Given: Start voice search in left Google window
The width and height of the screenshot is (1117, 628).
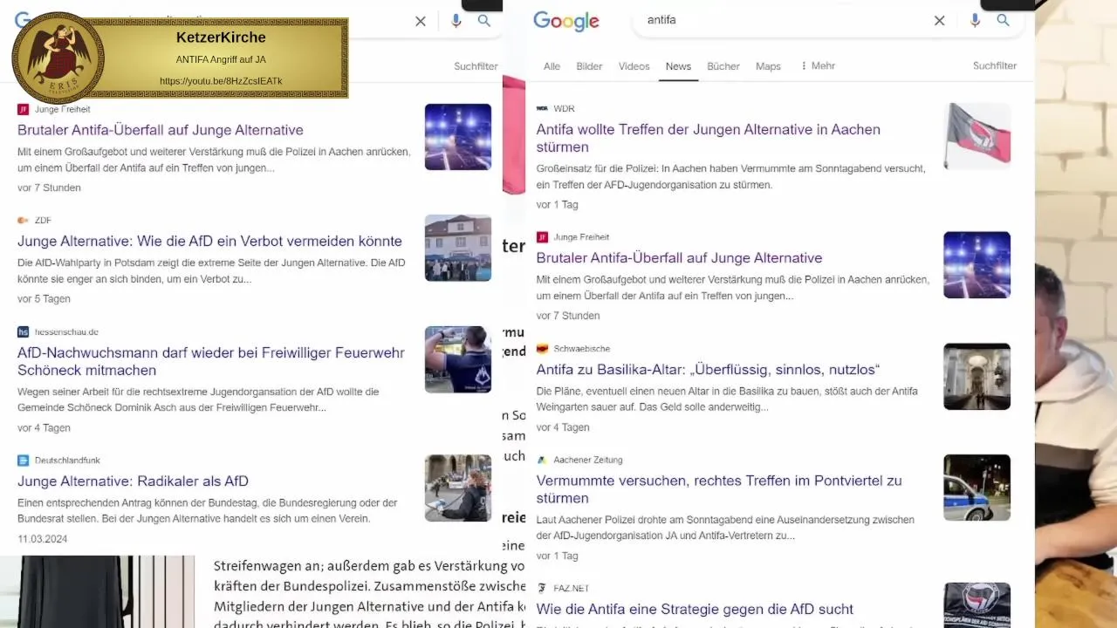Looking at the screenshot, I should tap(456, 21).
